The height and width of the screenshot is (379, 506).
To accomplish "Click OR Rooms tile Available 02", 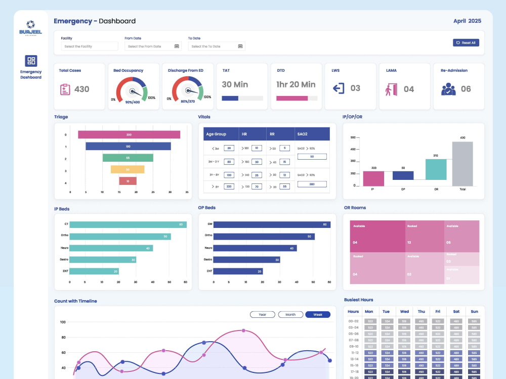I will click(x=425, y=268).
